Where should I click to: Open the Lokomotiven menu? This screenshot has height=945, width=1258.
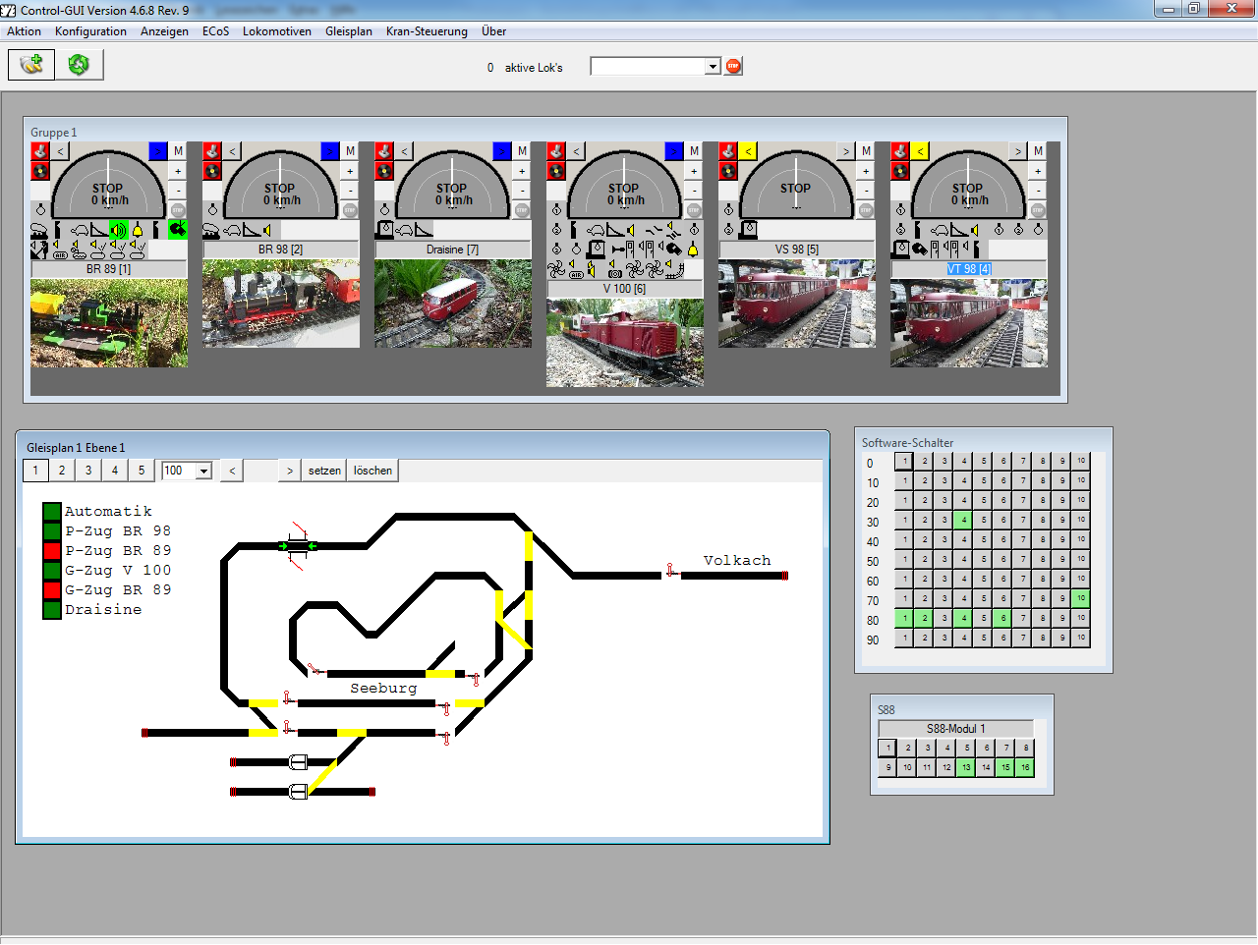[x=276, y=31]
